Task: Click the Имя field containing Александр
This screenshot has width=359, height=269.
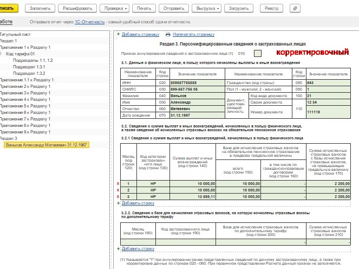Action: [x=197, y=103]
